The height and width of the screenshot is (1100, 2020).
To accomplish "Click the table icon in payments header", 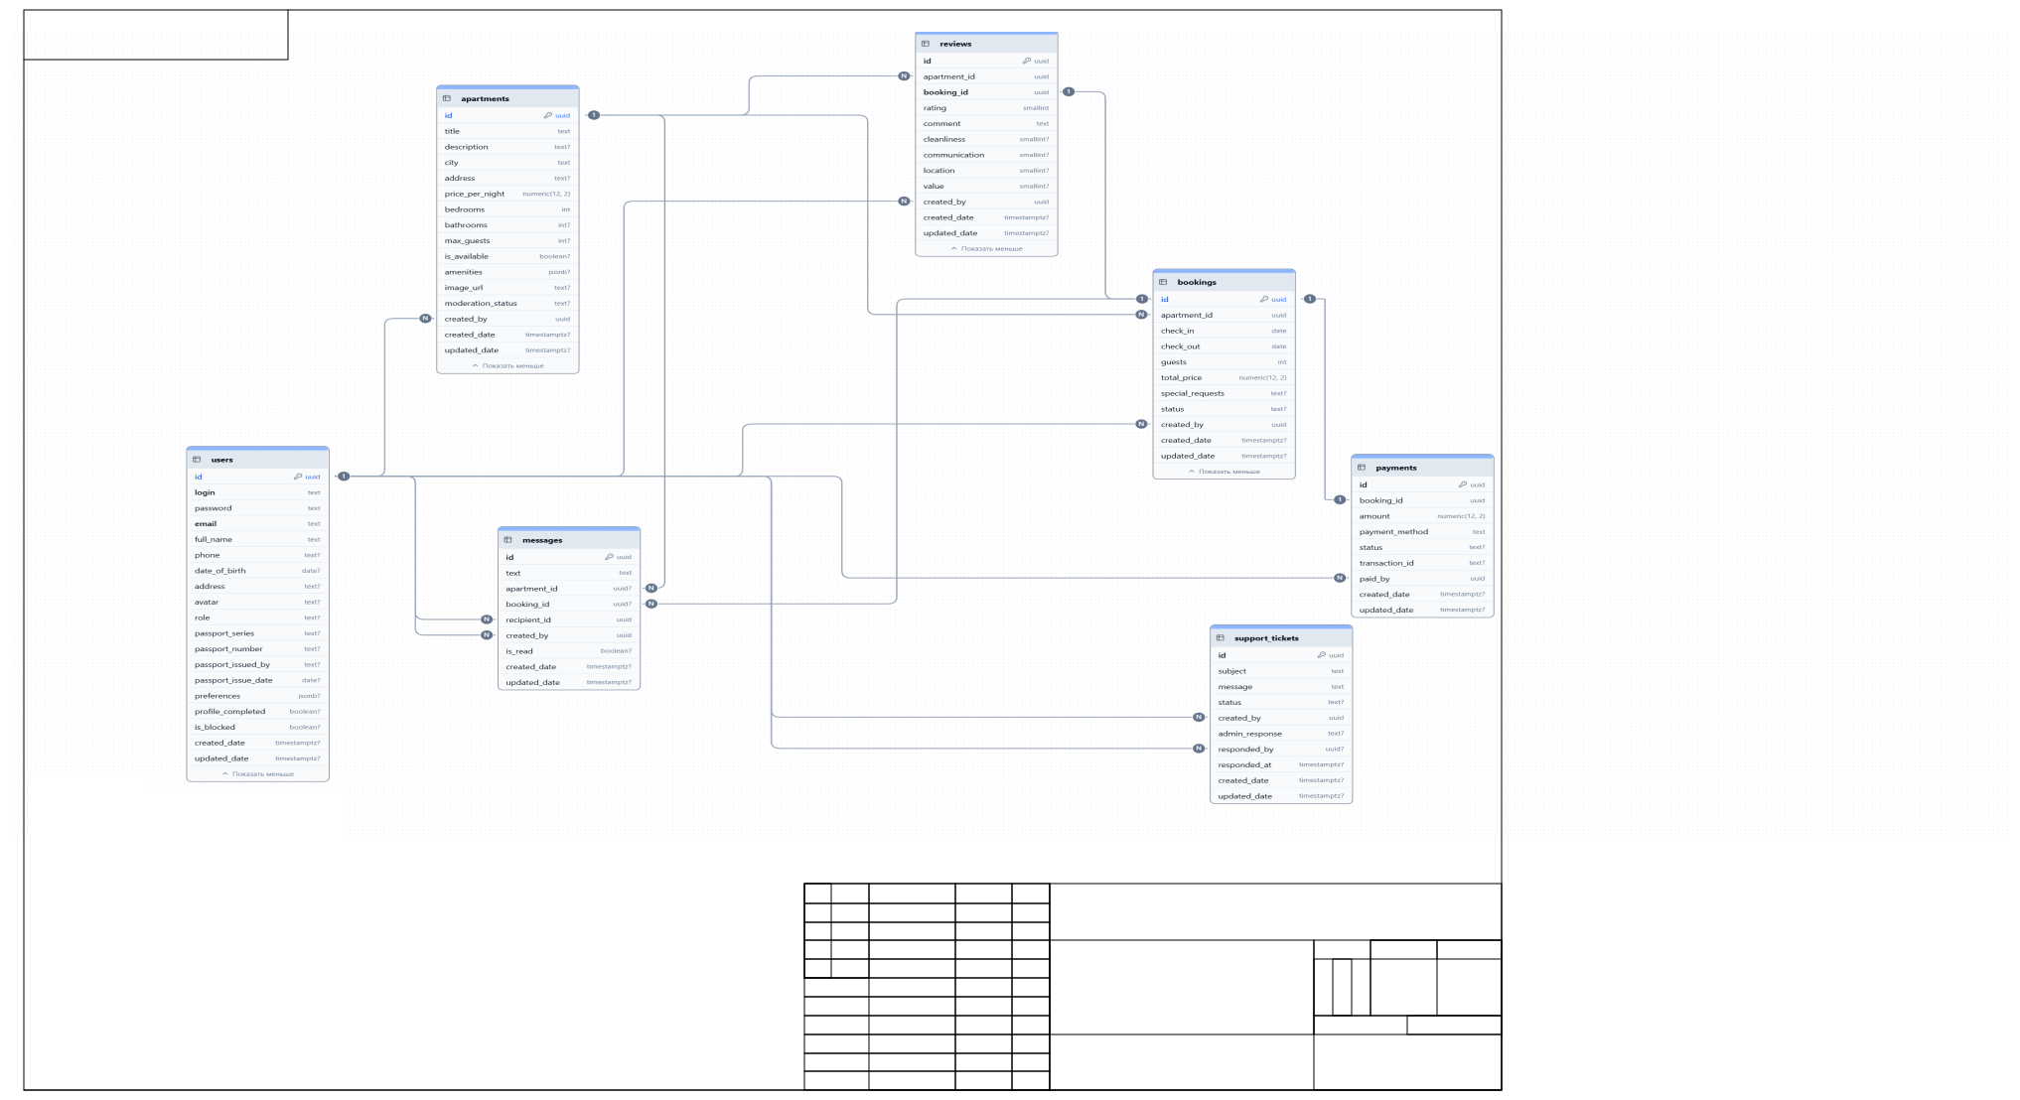I will [x=1362, y=468].
